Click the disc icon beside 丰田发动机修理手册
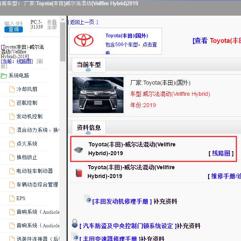 (88, 199)
